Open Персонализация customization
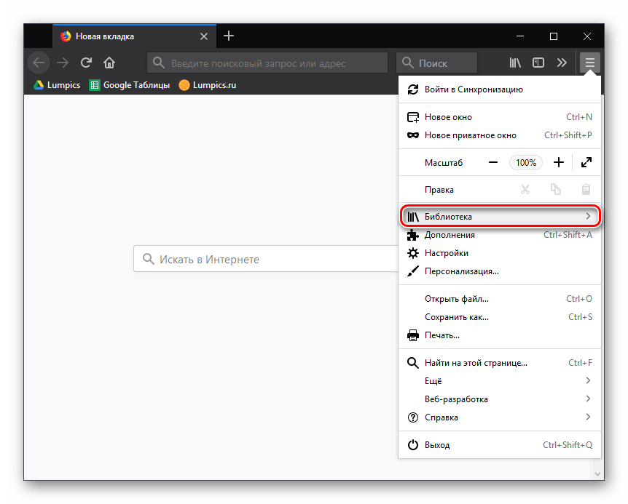Viewport: 628px width, 504px height. click(x=500, y=271)
